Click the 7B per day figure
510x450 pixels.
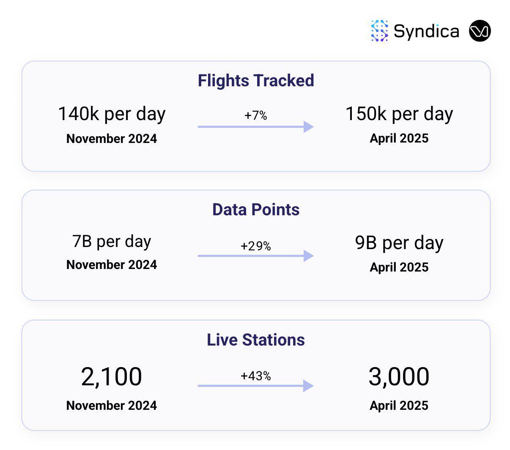pyautogui.click(x=112, y=241)
